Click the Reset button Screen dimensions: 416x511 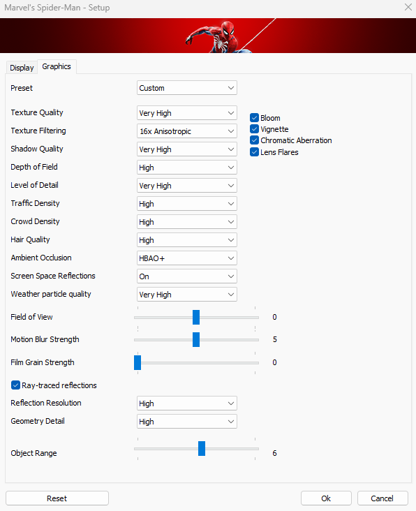click(x=57, y=498)
